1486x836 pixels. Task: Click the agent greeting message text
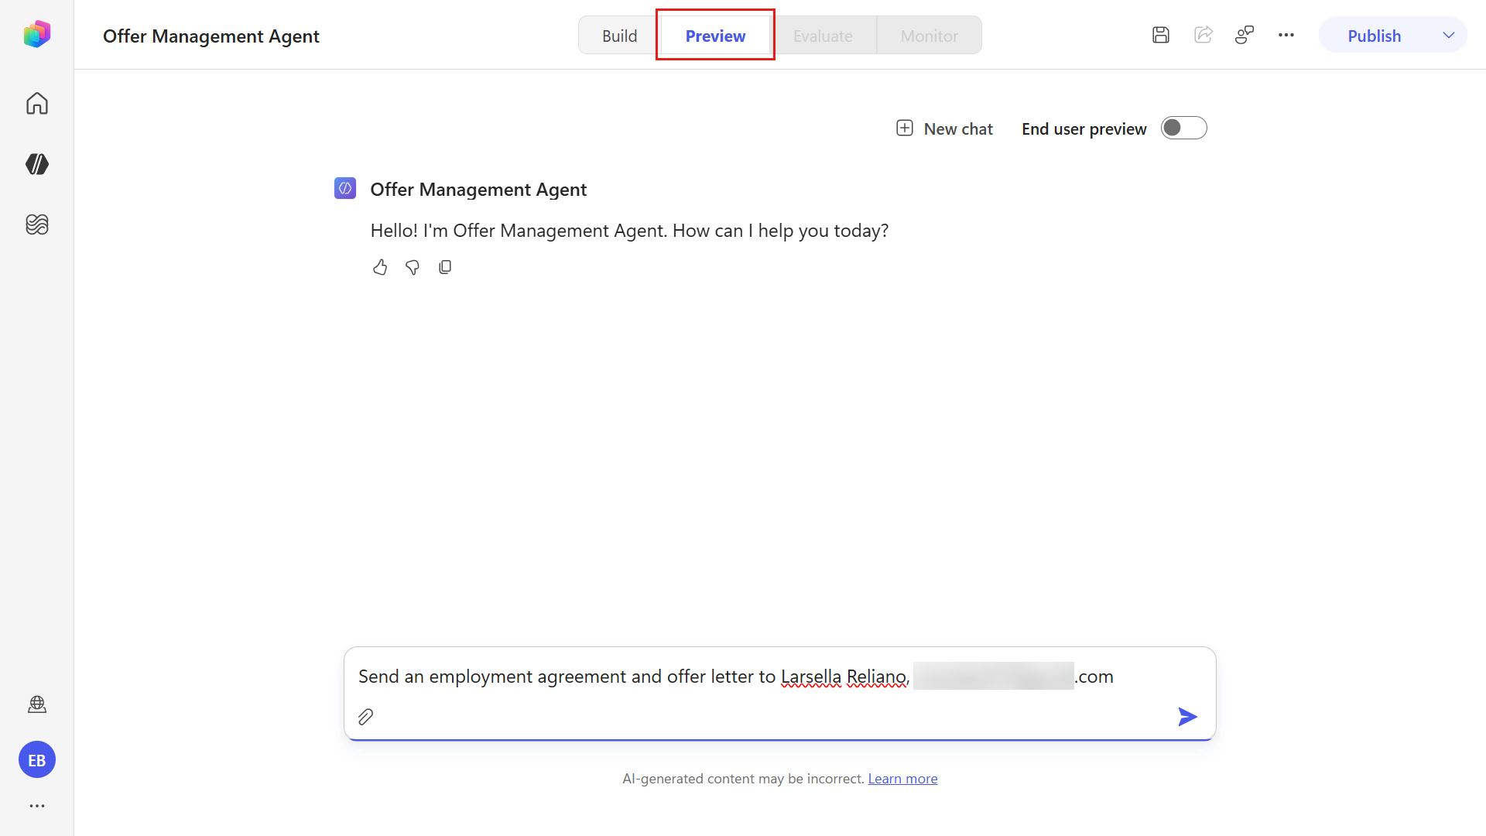tap(629, 231)
